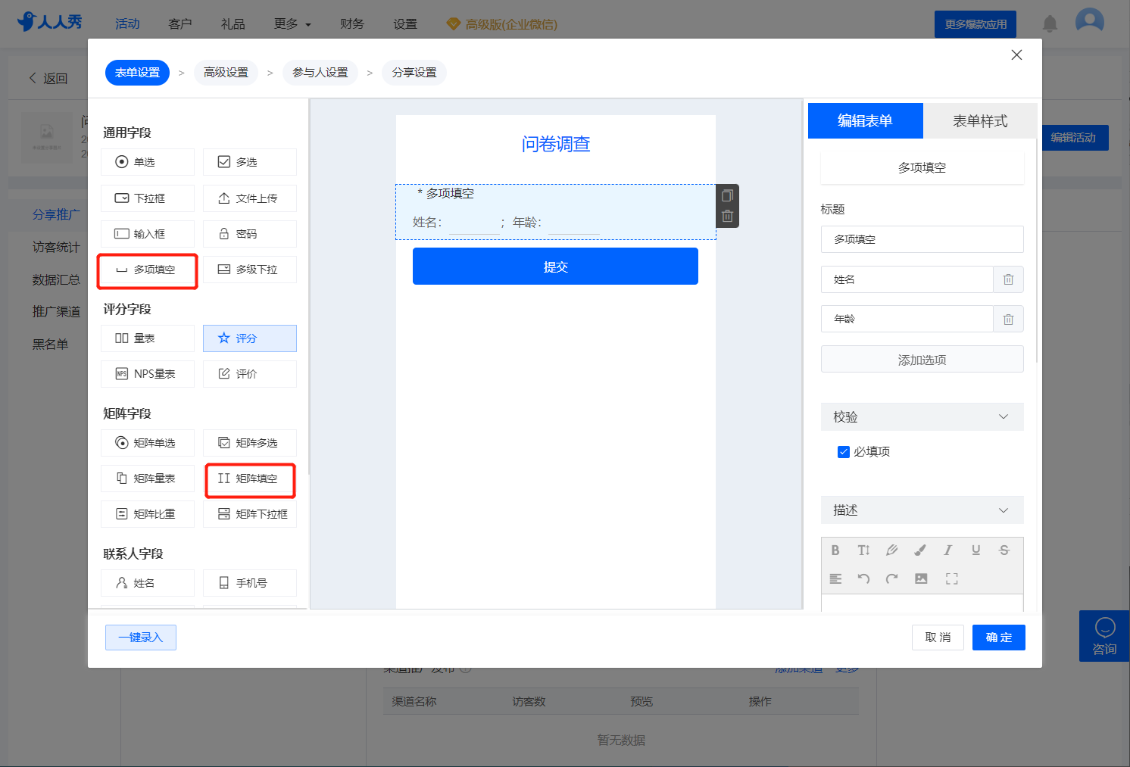Delete the 年龄 option with trash icon

click(x=1008, y=319)
